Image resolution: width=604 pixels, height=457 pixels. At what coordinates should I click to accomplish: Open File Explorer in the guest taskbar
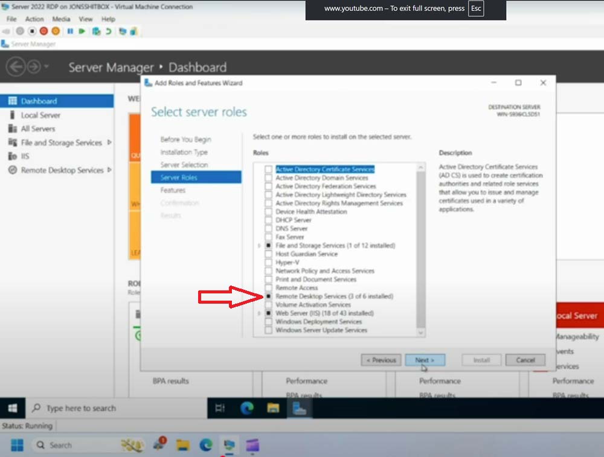pyautogui.click(x=273, y=409)
